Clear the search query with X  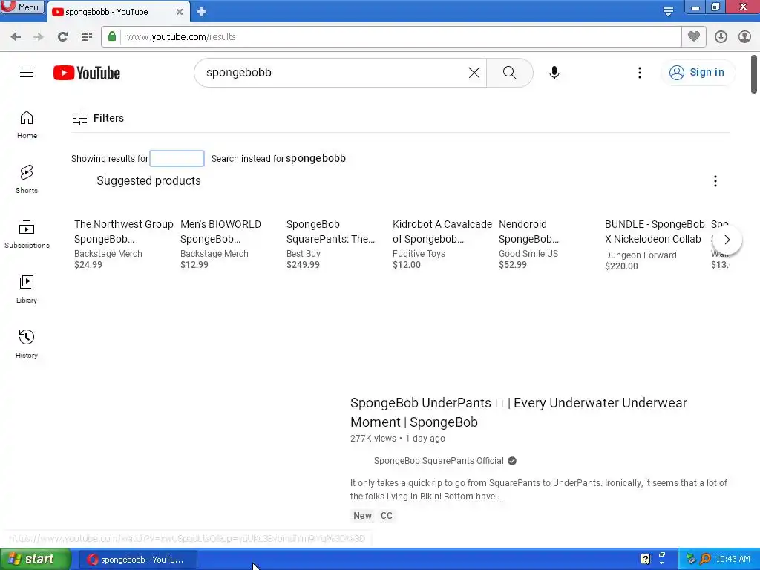(x=474, y=73)
